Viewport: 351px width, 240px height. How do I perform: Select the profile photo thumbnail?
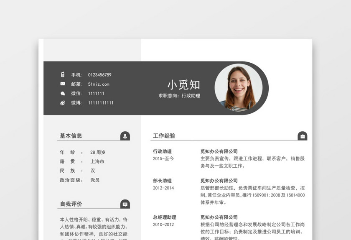point(239,88)
